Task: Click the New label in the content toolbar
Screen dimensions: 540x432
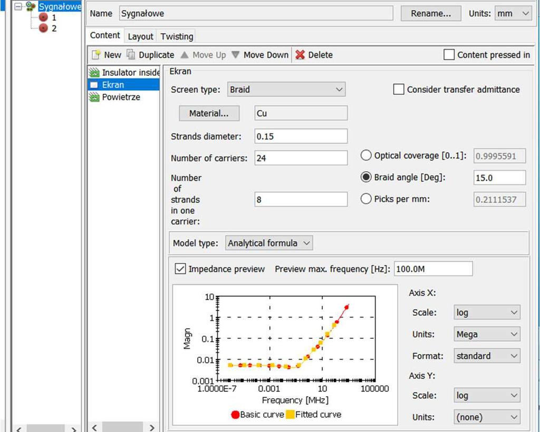Action: [x=113, y=55]
